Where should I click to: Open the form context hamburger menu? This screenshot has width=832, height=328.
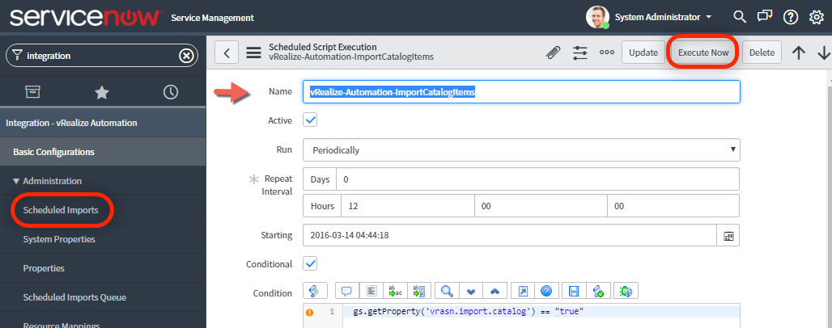coord(253,53)
